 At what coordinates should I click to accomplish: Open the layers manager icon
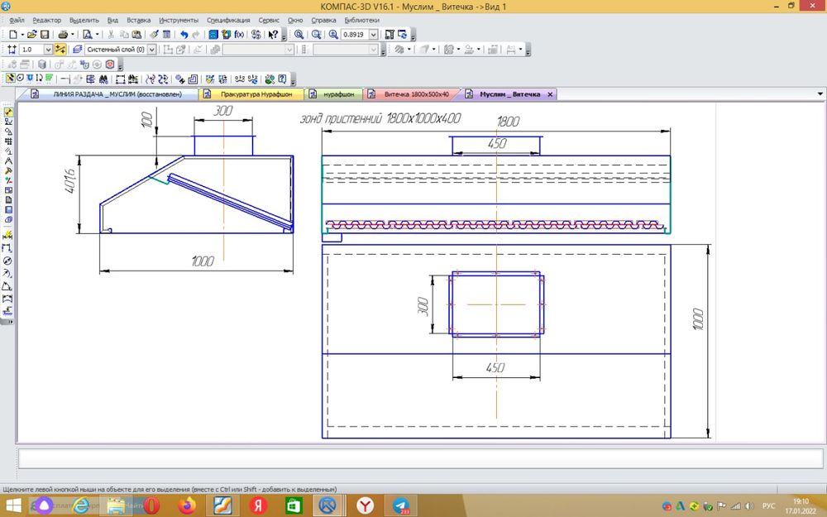pyautogui.click(x=78, y=50)
